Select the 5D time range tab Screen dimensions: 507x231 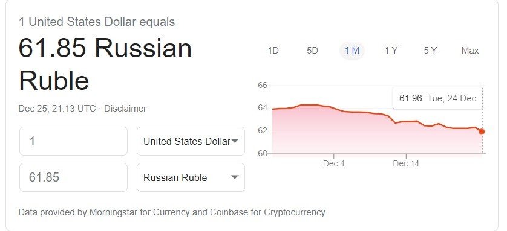pos(312,51)
